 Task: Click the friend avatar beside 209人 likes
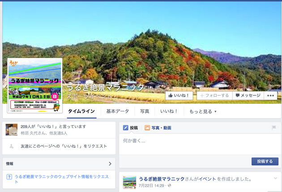(x=12, y=129)
